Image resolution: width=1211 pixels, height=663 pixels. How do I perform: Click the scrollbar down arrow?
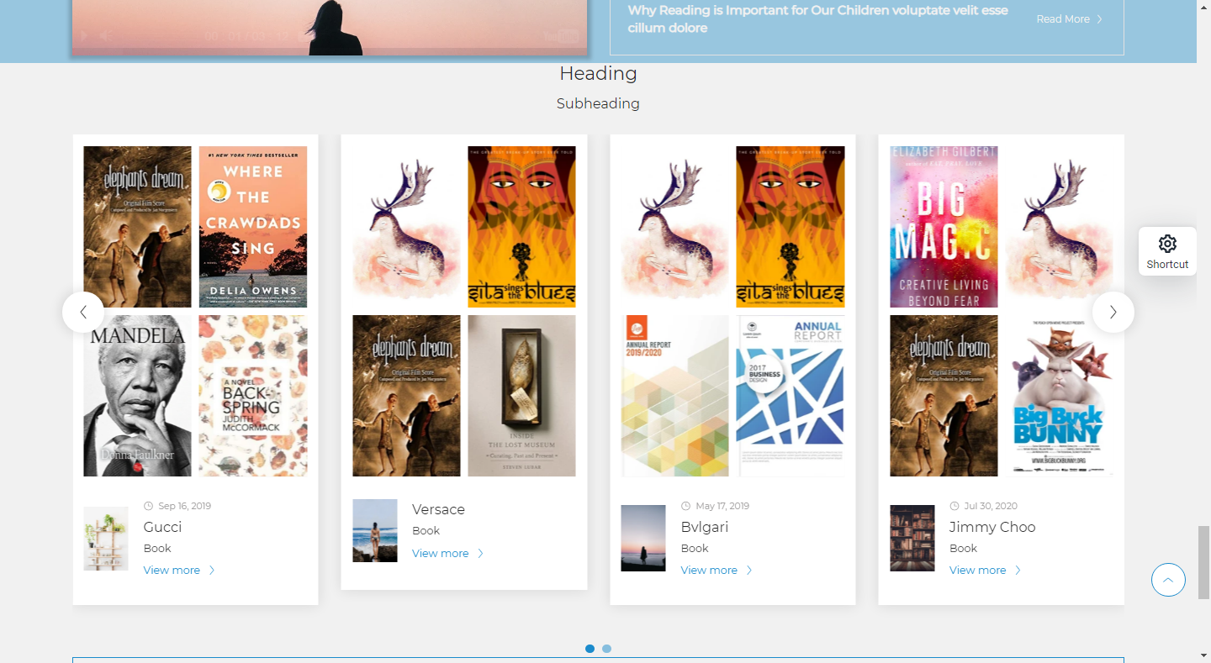(1203, 655)
